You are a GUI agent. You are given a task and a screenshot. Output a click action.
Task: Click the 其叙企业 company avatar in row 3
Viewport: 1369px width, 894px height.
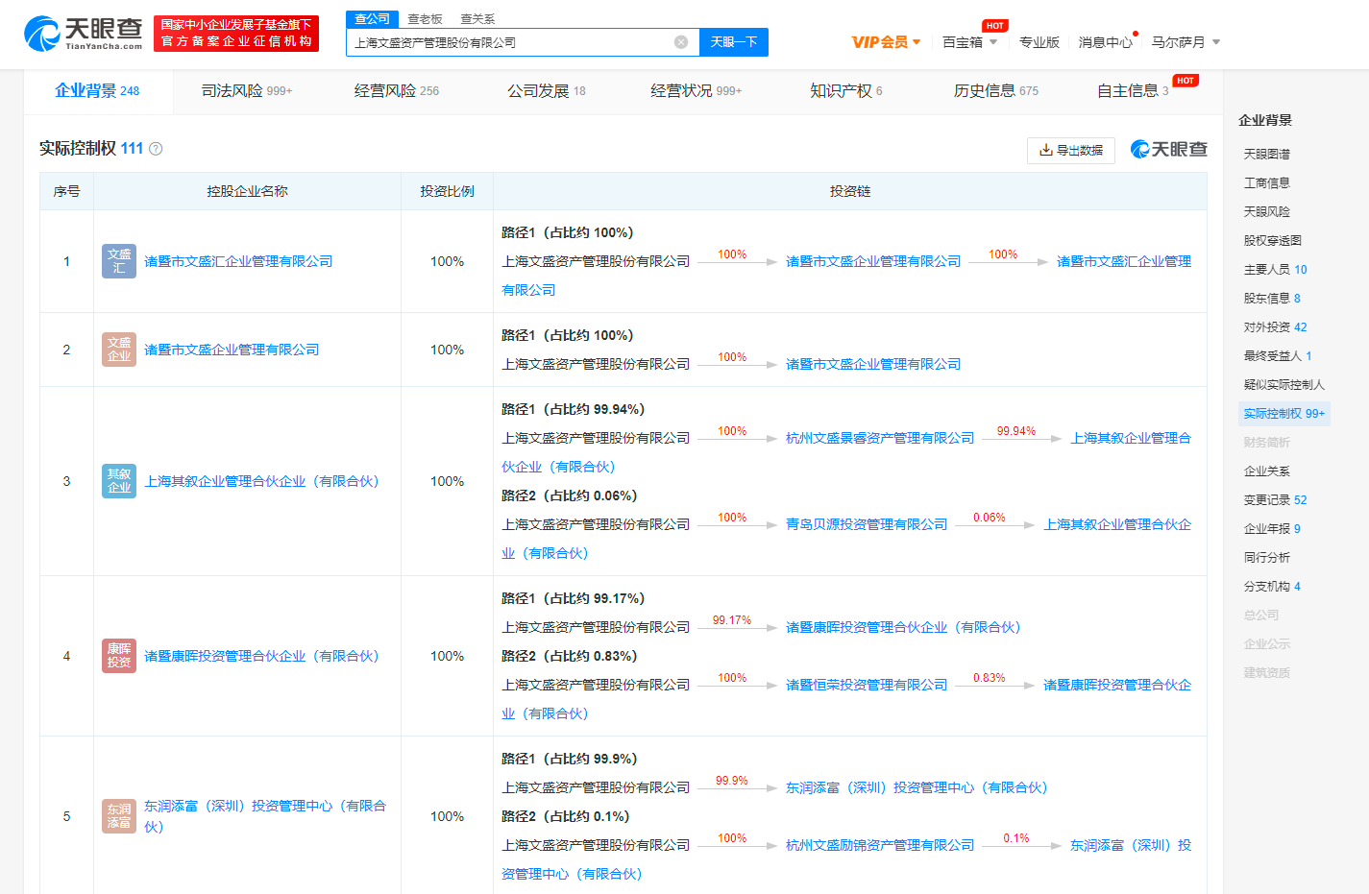pyautogui.click(x=119, y=481)
